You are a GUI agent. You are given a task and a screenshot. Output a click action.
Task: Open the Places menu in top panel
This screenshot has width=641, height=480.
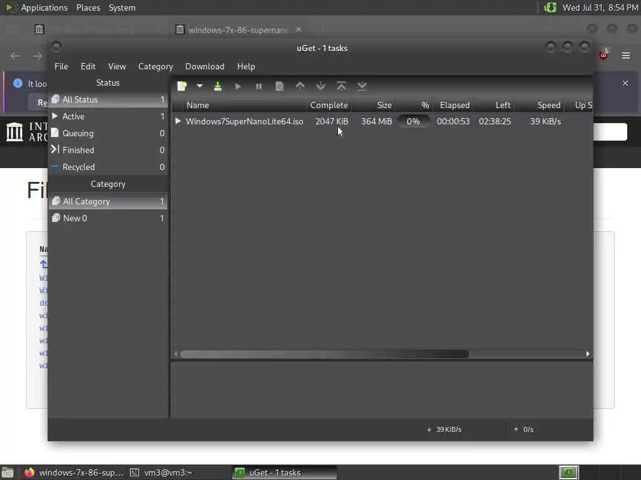coord(88,7)
